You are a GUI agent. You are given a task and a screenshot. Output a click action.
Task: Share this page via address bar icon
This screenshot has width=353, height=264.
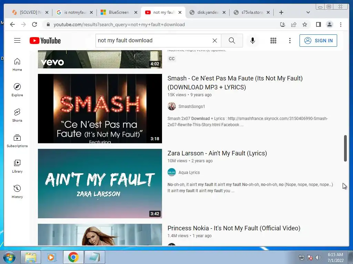(294, 24)
